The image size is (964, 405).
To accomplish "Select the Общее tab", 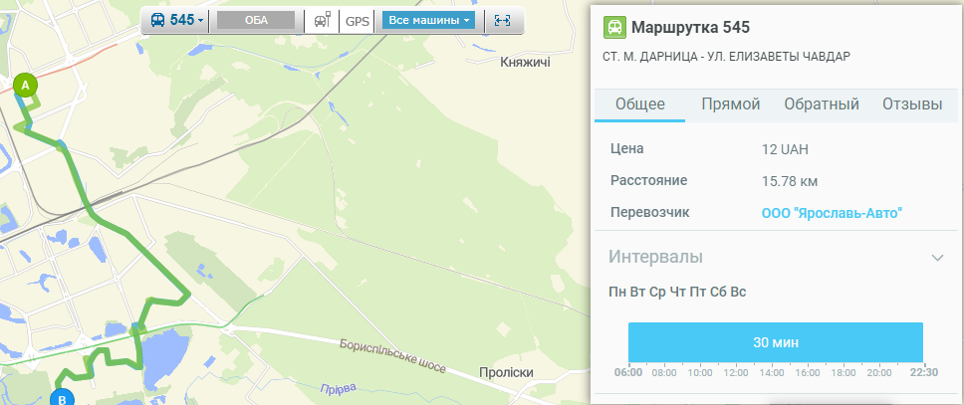I will [x=639, y=104].
